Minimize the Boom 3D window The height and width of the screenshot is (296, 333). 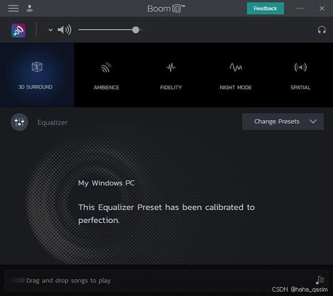click(300, 8)
